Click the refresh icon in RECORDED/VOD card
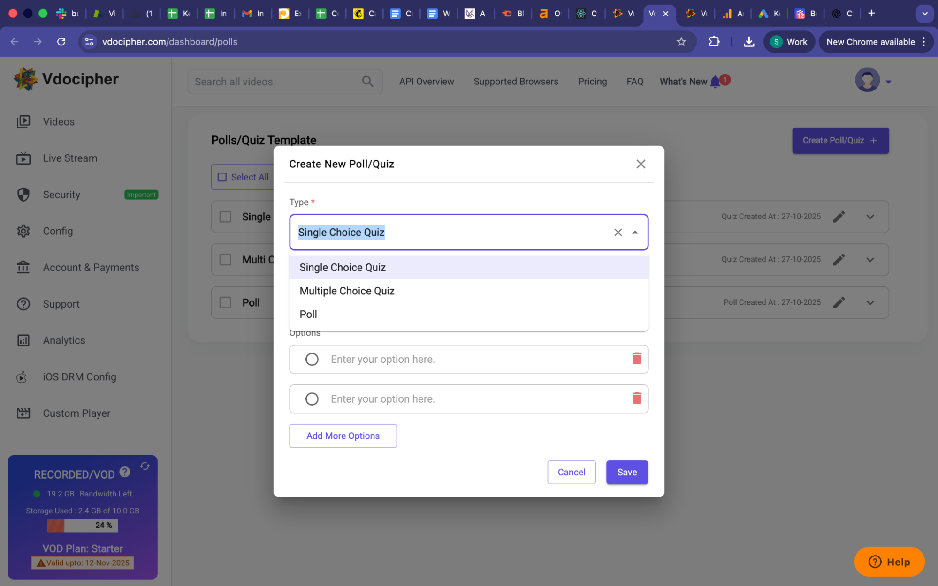938x586 pixels. coord(145,466)
